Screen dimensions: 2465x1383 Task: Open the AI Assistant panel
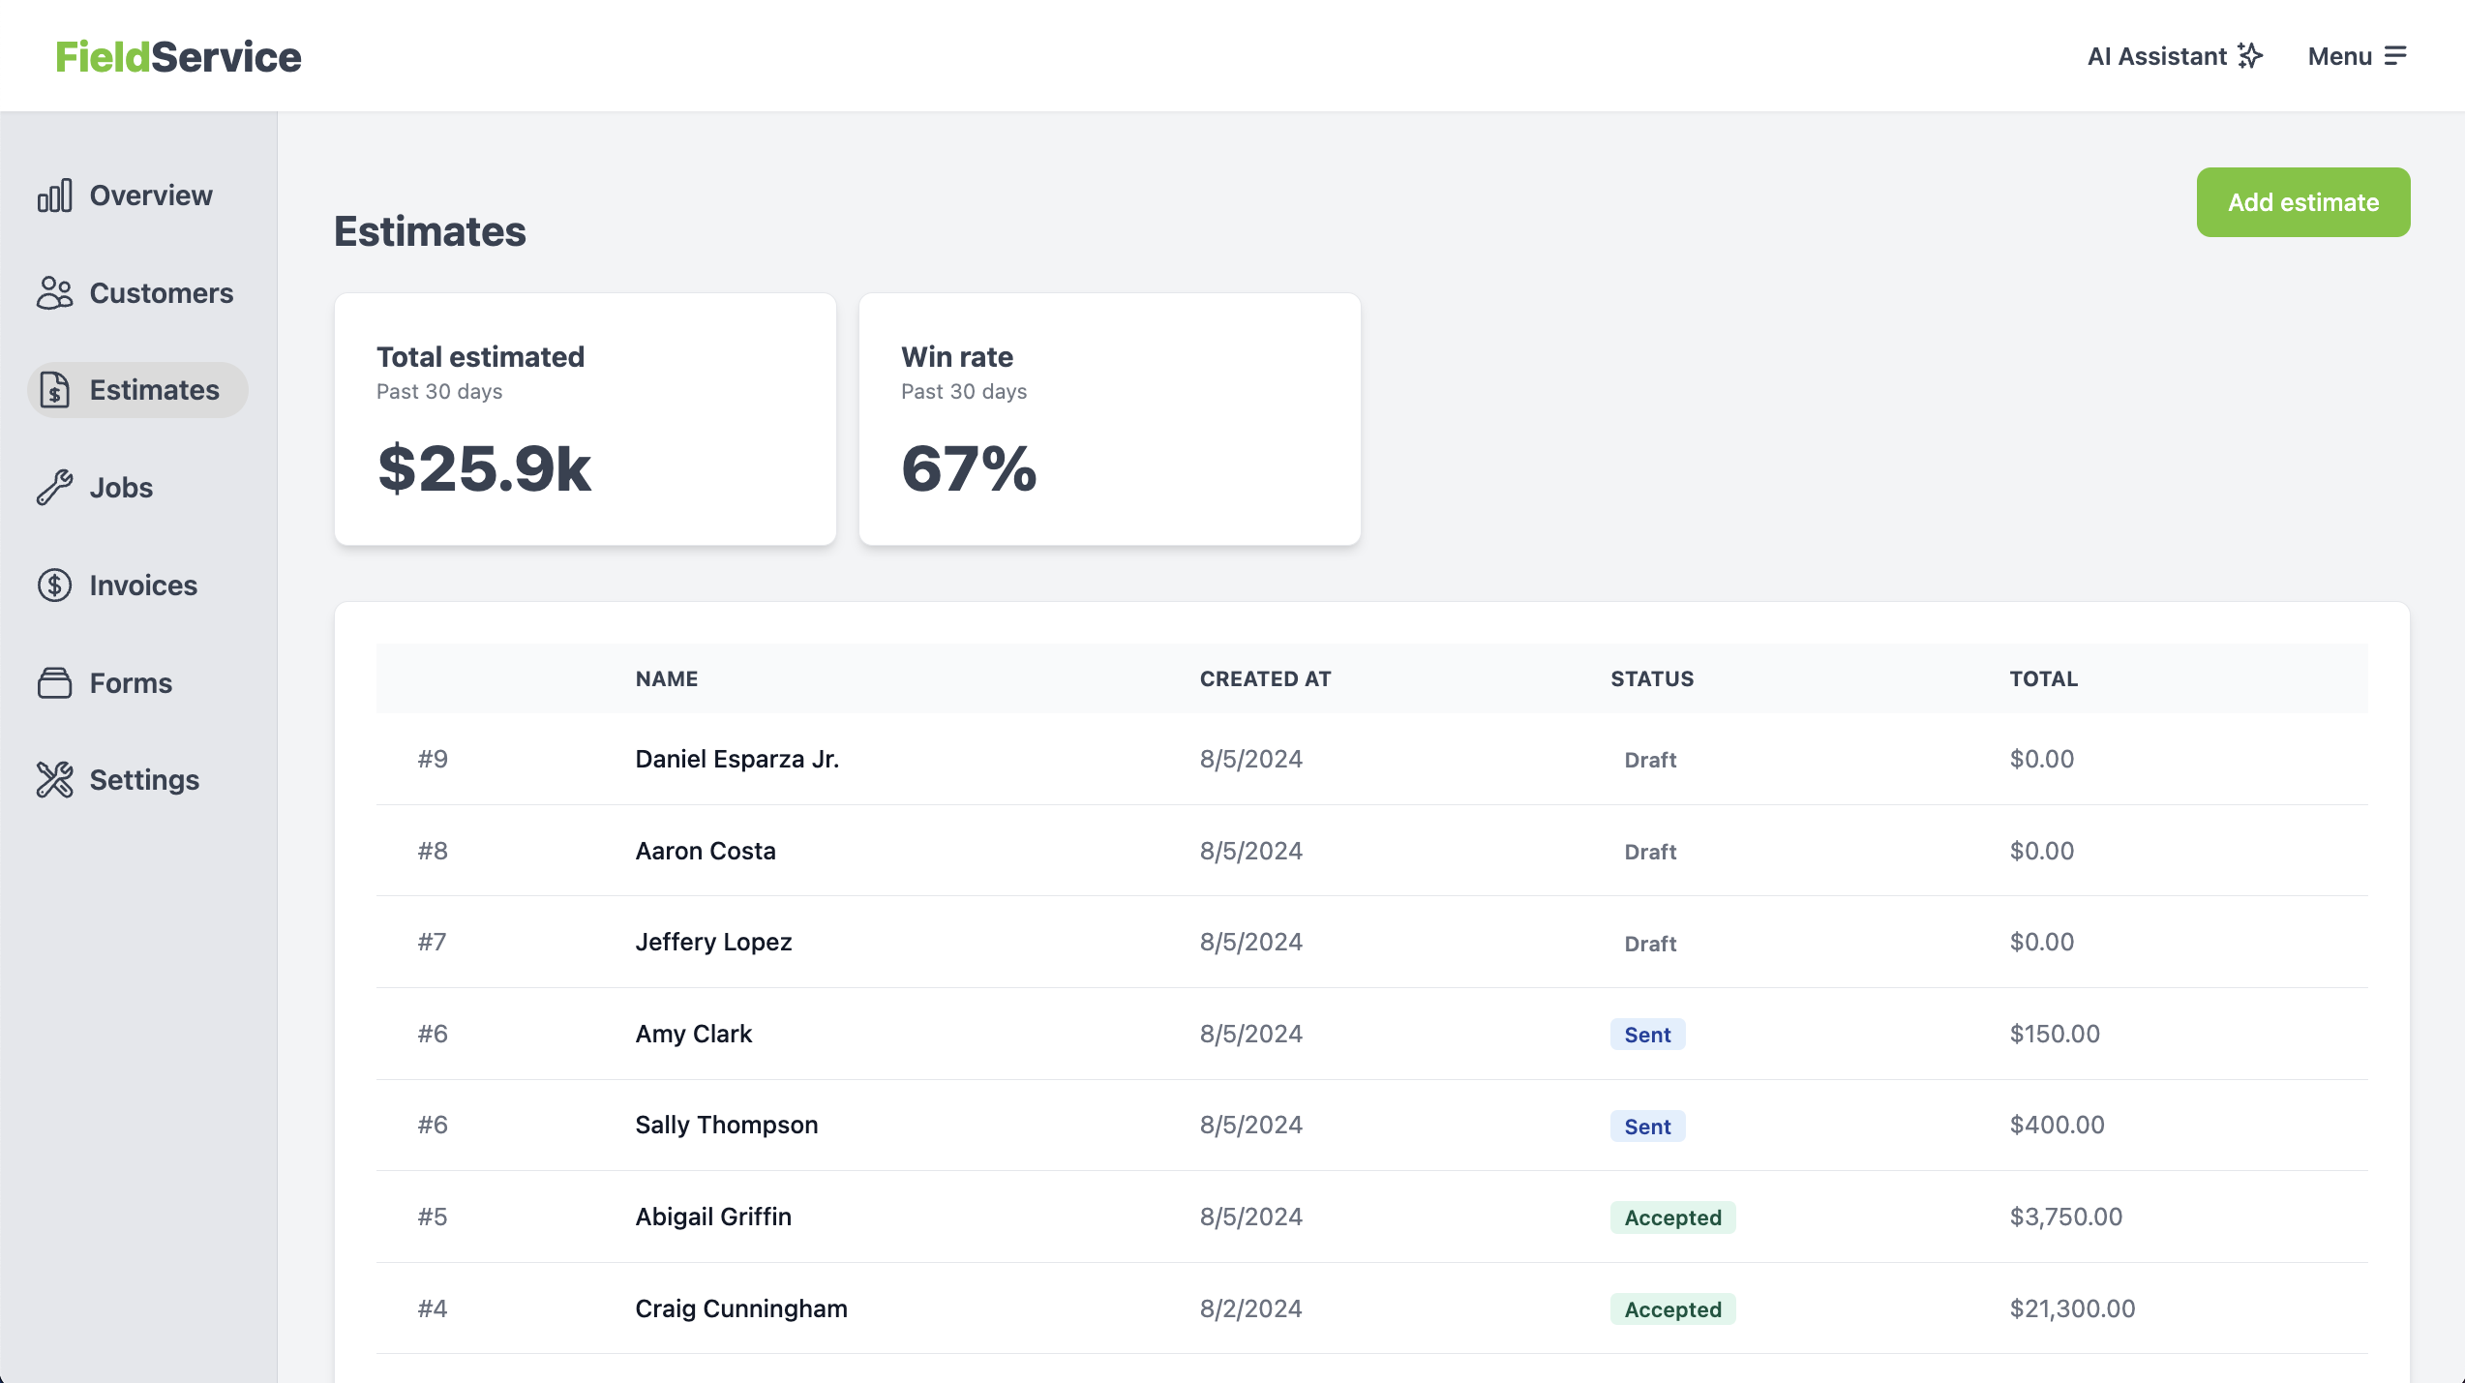click(2174, 56)
